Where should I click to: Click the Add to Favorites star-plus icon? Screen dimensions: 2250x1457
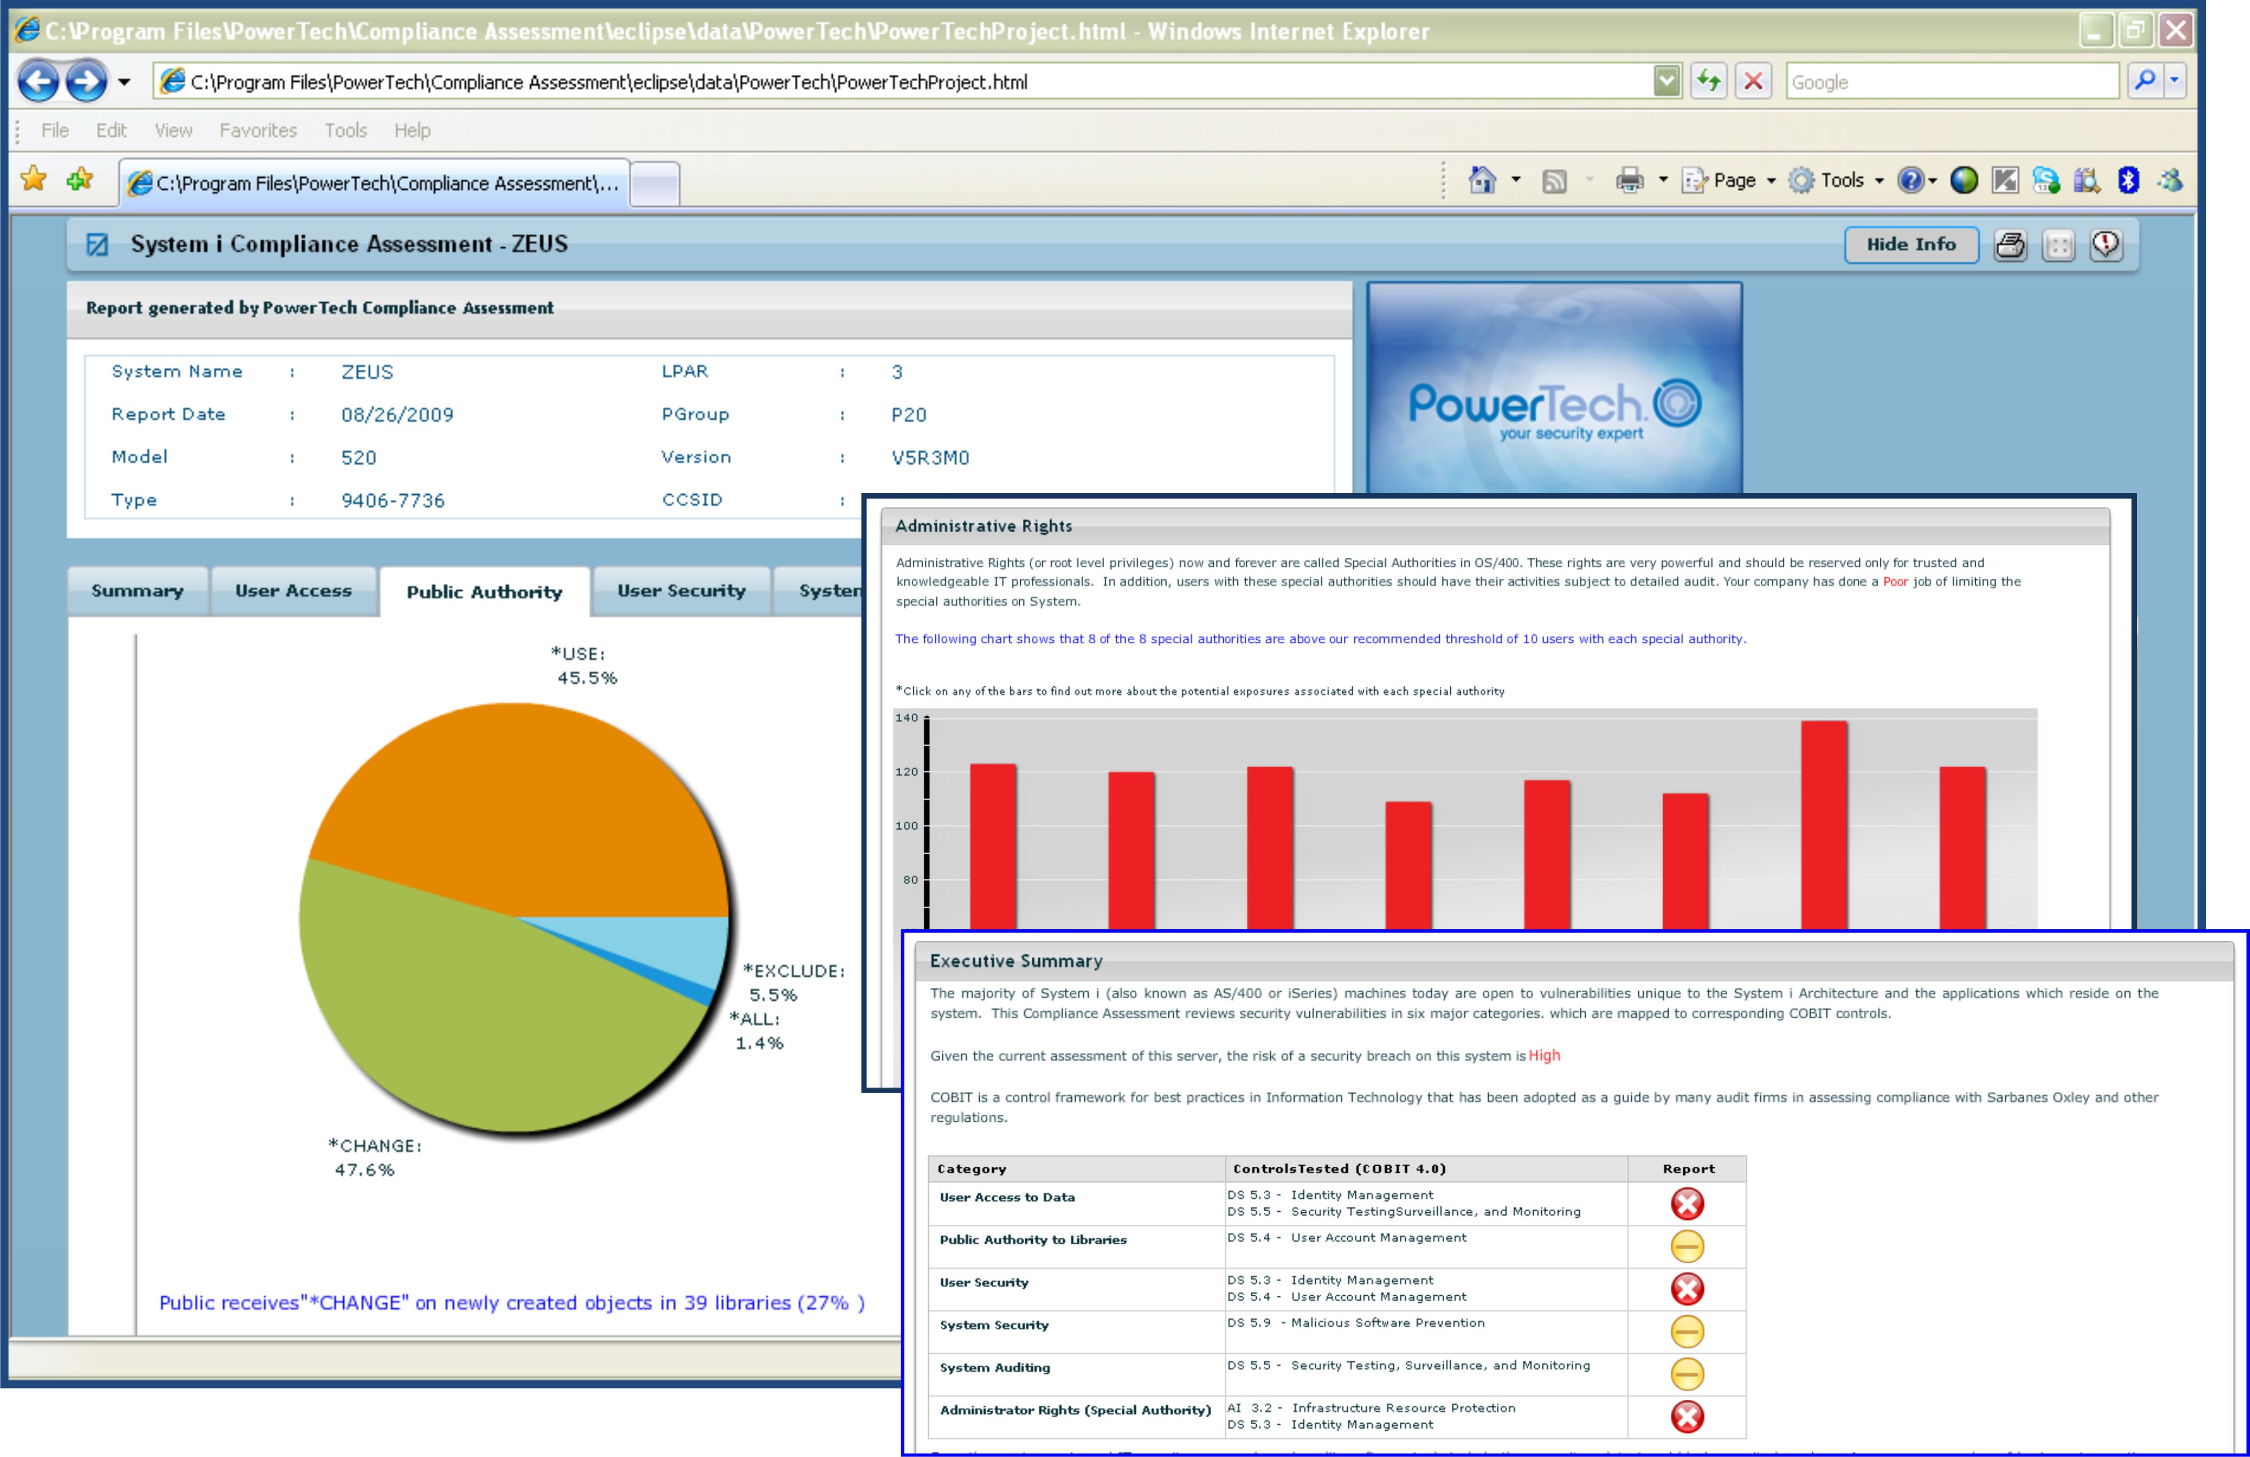pyautogui.click(x=80, y=179)
